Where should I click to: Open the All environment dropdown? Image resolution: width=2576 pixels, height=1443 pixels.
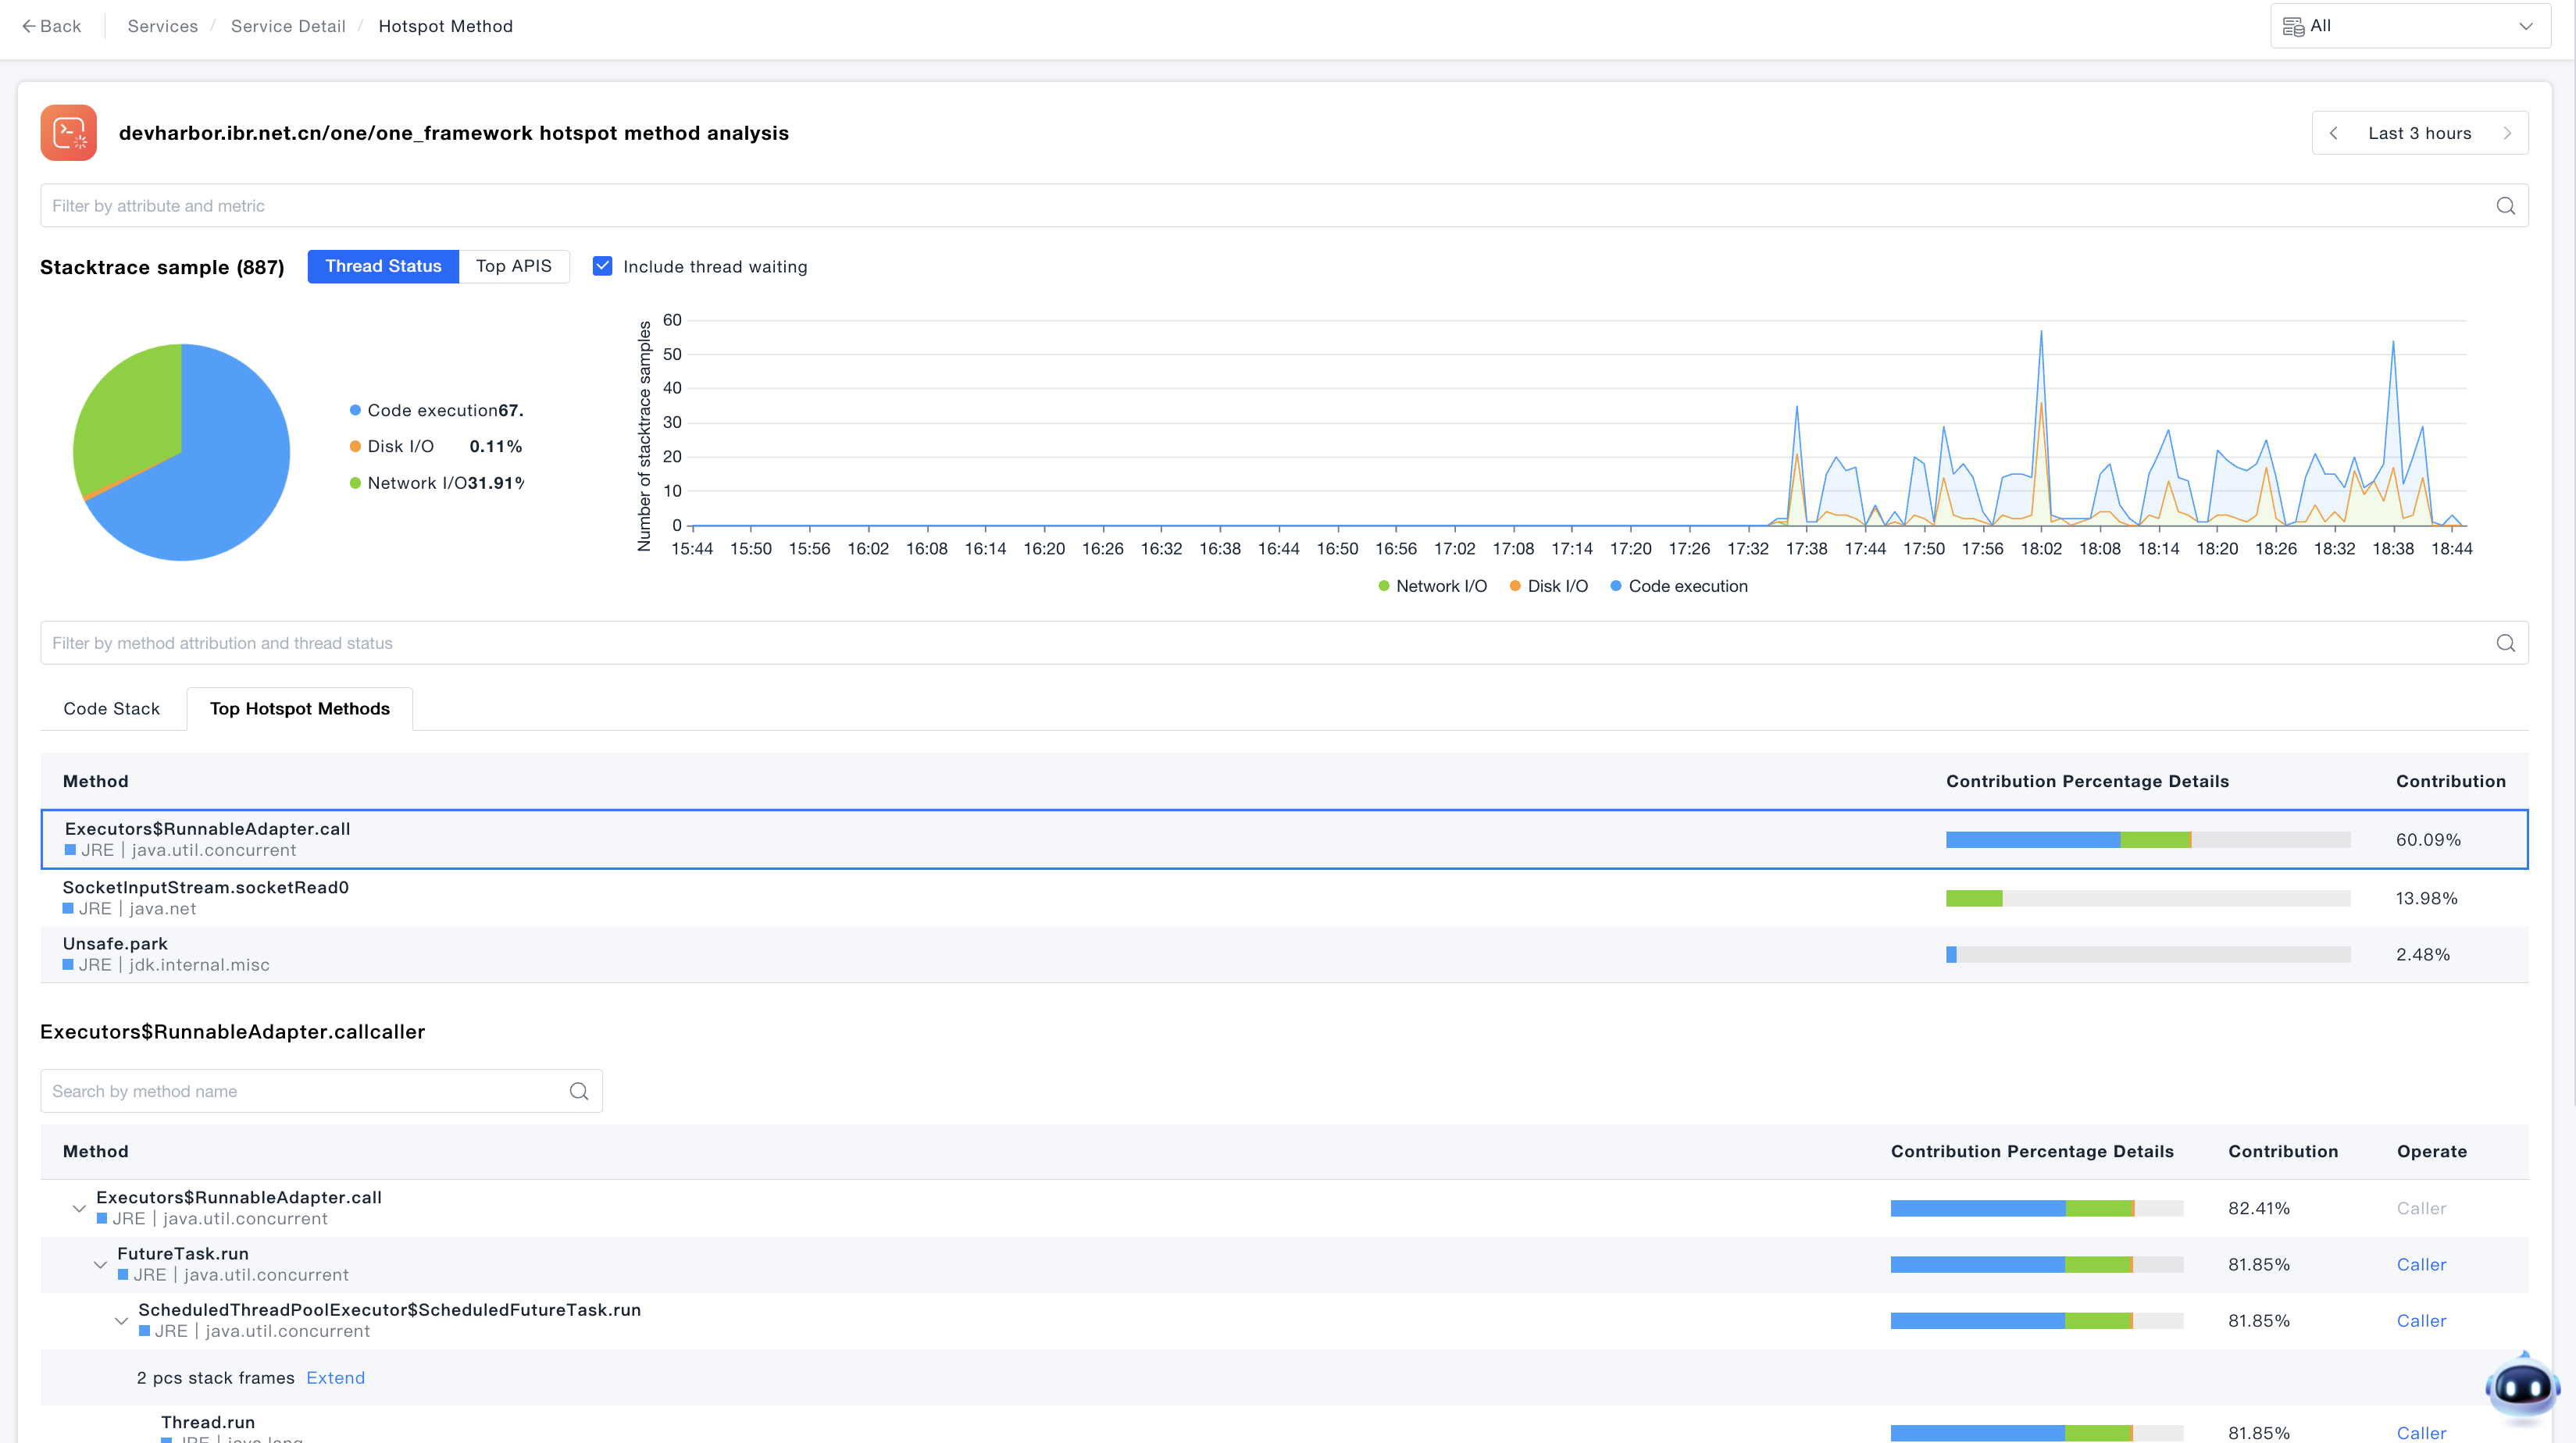pyautogui.click(x=2410, y=26)
